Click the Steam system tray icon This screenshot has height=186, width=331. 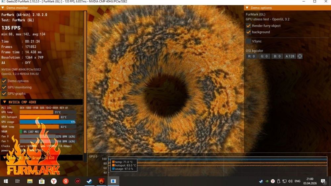(x=261, y=181)
